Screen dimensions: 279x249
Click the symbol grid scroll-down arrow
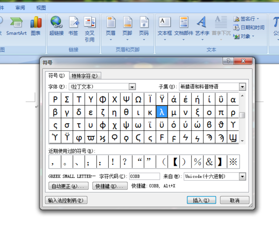pos(242,141)
